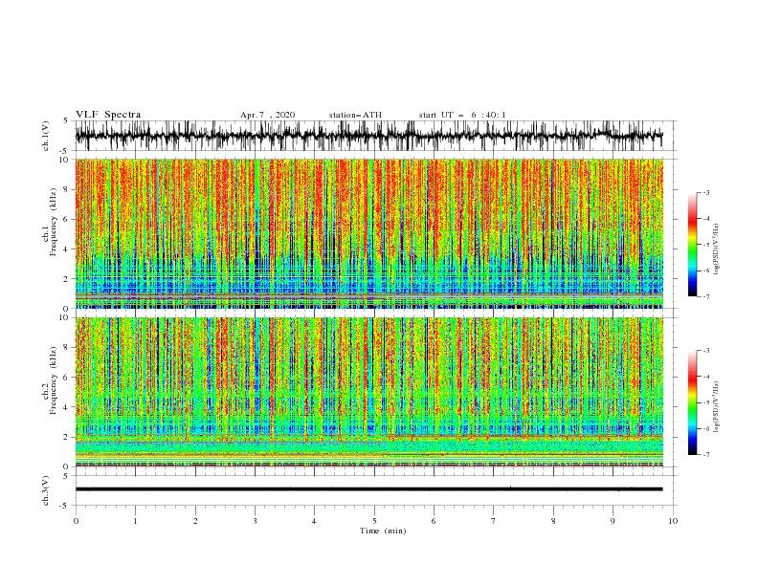Click the "0" tick on the time axis

pyautogui.click(x=76, y=521)
